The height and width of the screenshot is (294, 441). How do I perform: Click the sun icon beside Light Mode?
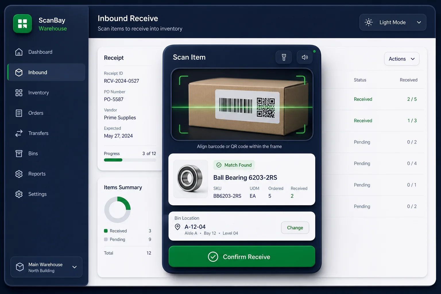[x=369, y=22]
